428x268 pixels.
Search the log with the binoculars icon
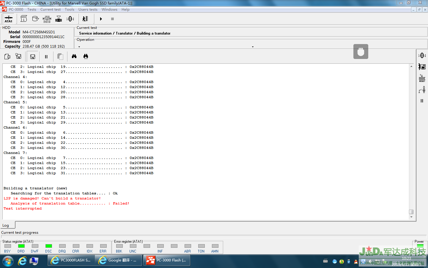point(74,56)
